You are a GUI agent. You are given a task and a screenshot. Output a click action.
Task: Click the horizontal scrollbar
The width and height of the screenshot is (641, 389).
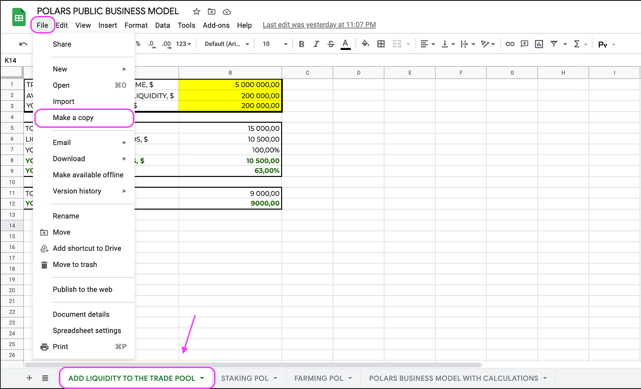253,365
